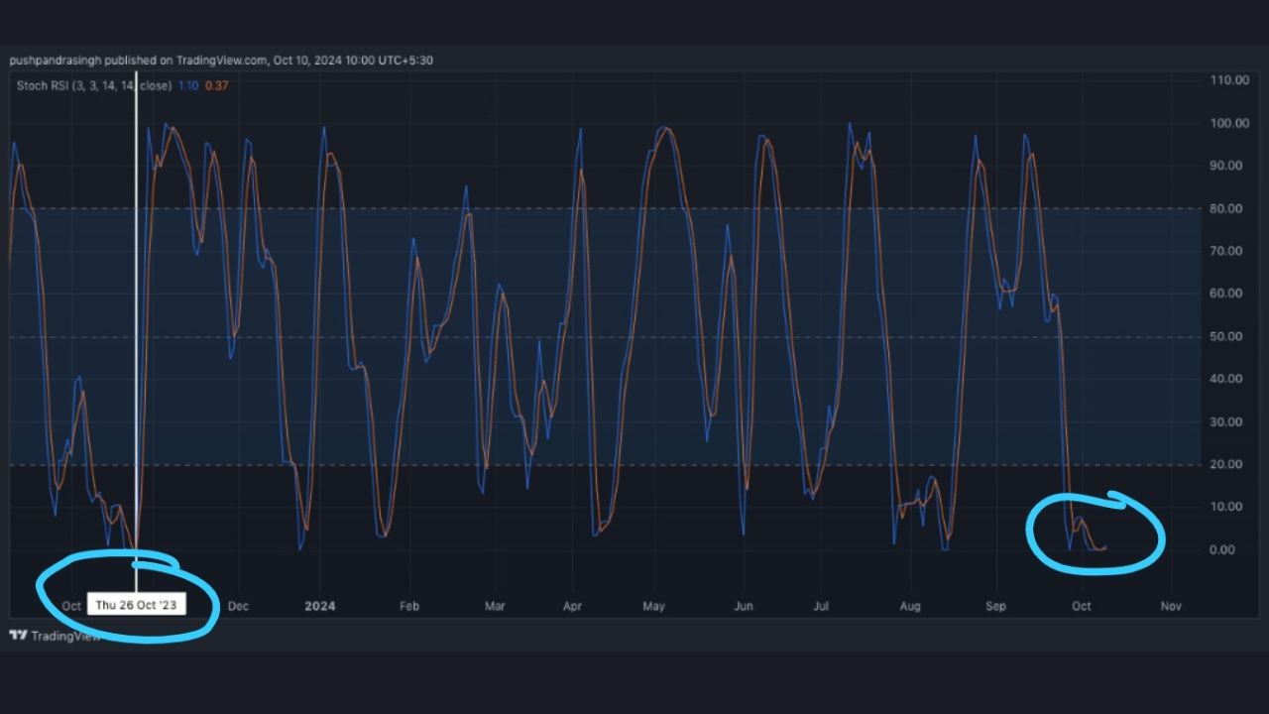The width and height of the screenshot is (1269, 714).
Task: Click the Jun label on time axis
Action: (x=744, y=606)
